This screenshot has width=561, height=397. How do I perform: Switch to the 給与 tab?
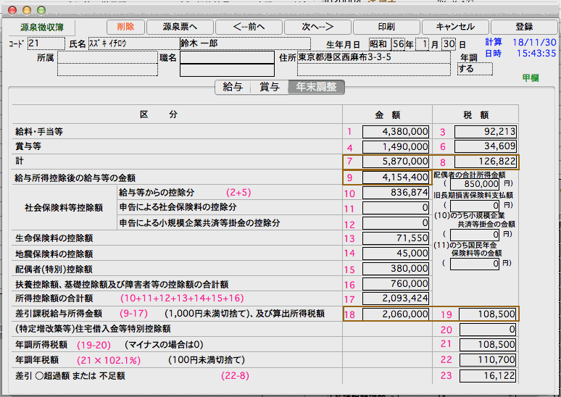pos(233,87)
